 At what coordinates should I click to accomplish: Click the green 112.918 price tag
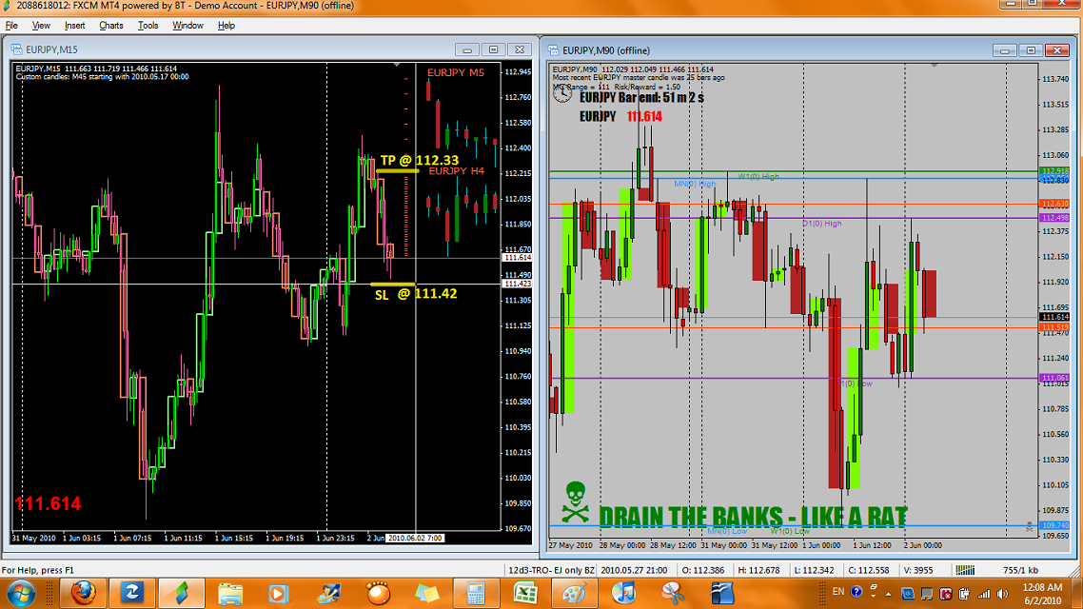point(1054,170)
